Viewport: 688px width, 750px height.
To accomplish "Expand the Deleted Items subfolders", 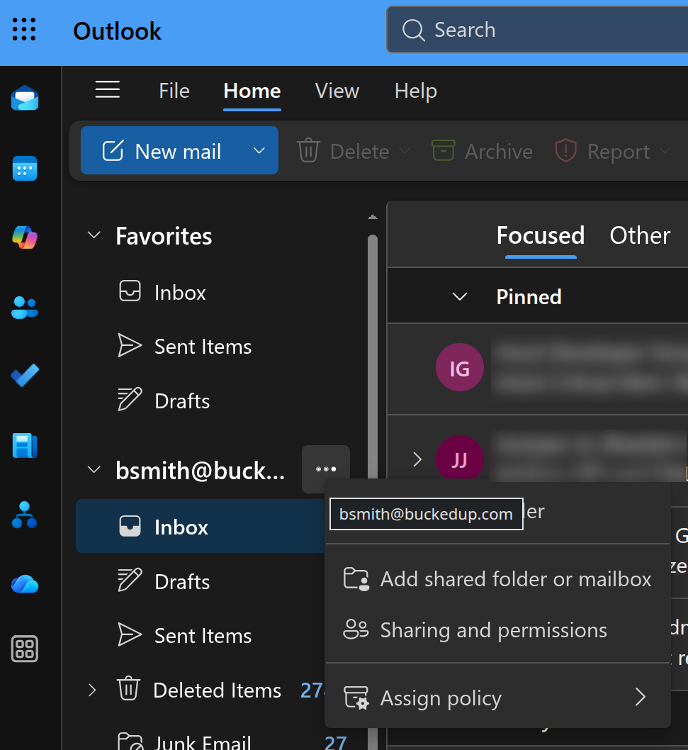I will tap(92, 690).
